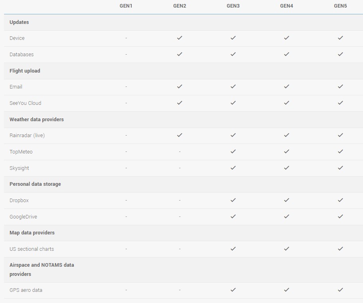
Task: Click the GEN5 column header
Action: [x=340, y=6]
